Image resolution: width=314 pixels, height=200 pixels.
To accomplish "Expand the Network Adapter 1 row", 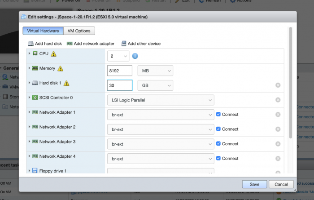I will (29, 112).
